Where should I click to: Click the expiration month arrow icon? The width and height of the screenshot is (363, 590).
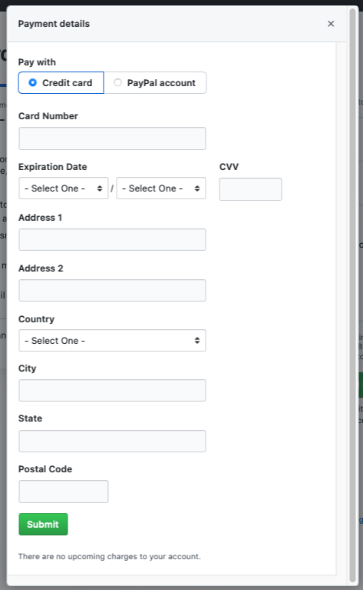point(100,188)
